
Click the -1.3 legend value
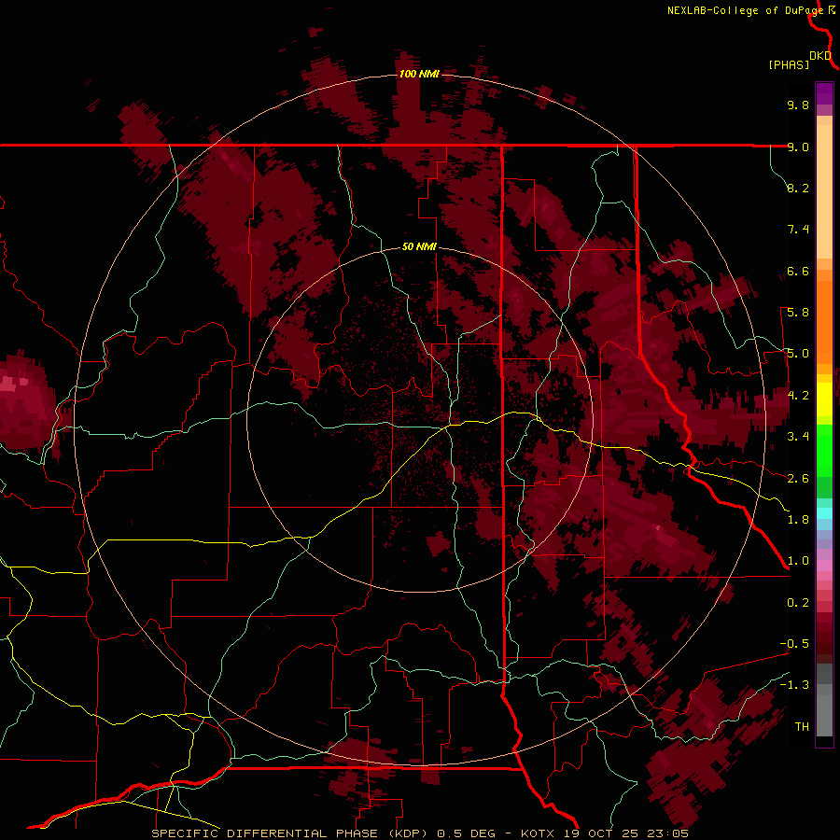click(794, 685)
